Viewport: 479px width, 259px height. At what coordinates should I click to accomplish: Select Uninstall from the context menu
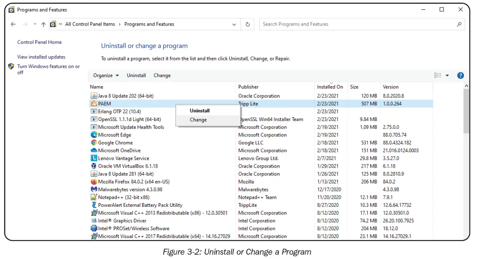click(x=200, y=111)
